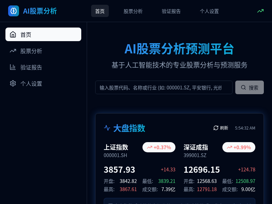Click the pulse icon beside 大盘指数
Screen dimensions: 272x204
(107, 128)
